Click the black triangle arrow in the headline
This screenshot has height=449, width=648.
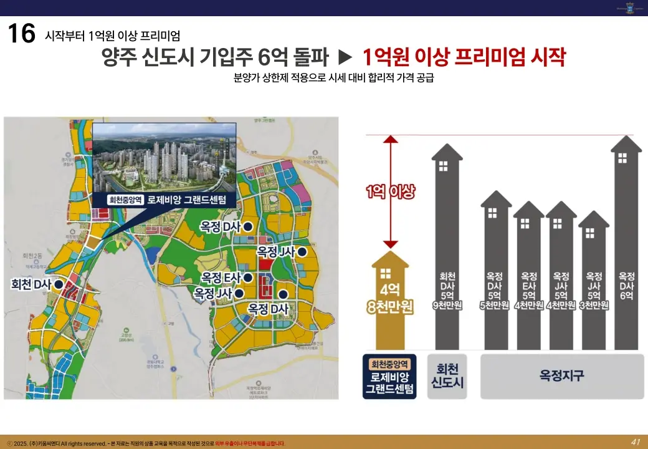pyautogui.click(x=345, y=58)
